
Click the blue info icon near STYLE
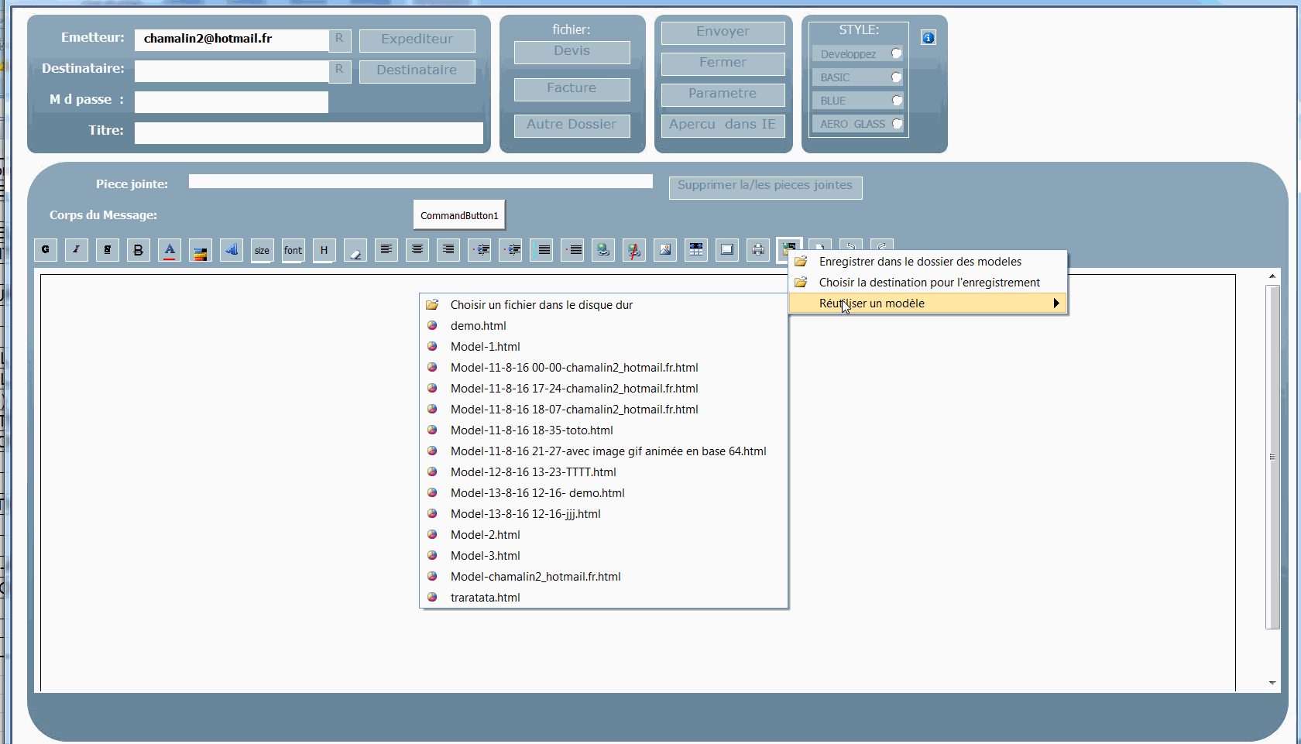pos(929,37)
